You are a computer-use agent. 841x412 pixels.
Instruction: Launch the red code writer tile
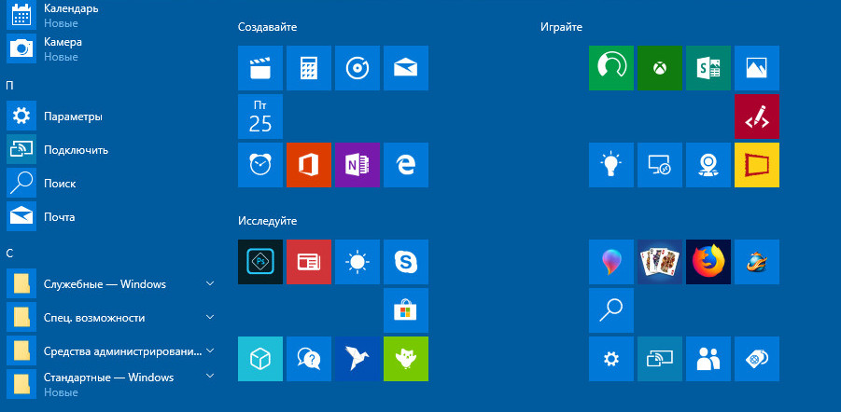[757, 117]
